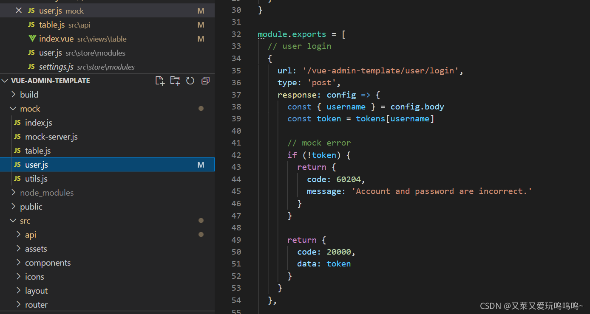Open utils.js file
Image resolution: width=590 pixels, height=314 pixels.
pyautogui.click(x=107, y=179)
